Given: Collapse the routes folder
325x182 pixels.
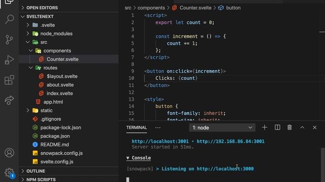Looking at the screenshot, I should (x=31, y=68).
